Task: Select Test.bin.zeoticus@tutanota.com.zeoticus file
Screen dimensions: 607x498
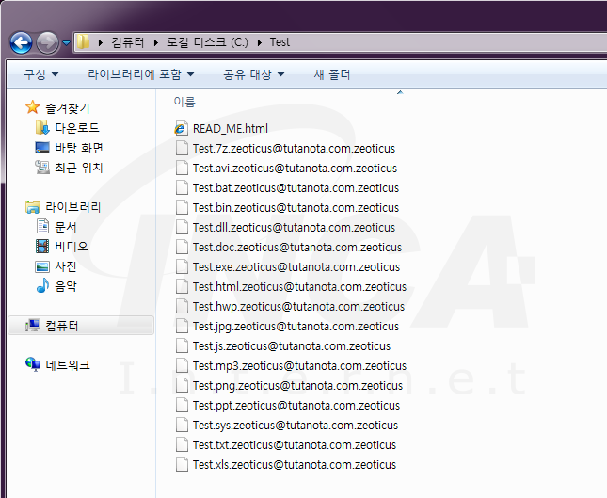Action: [x=296, y=207]
